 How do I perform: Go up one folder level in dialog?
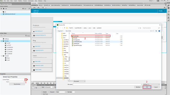point(65,28)
